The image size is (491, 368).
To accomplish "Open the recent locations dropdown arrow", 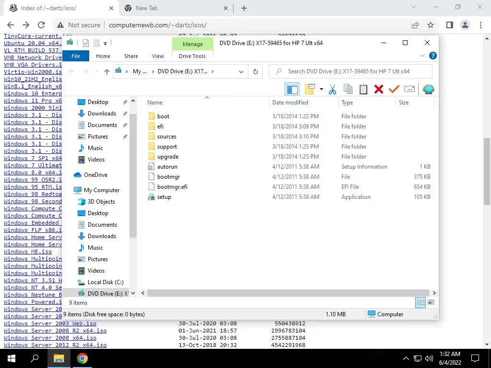I will point(97,72).
